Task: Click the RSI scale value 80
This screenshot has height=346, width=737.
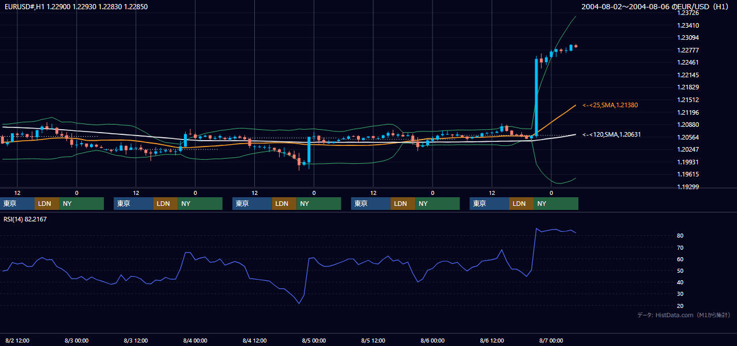Action: click(680, 236)
